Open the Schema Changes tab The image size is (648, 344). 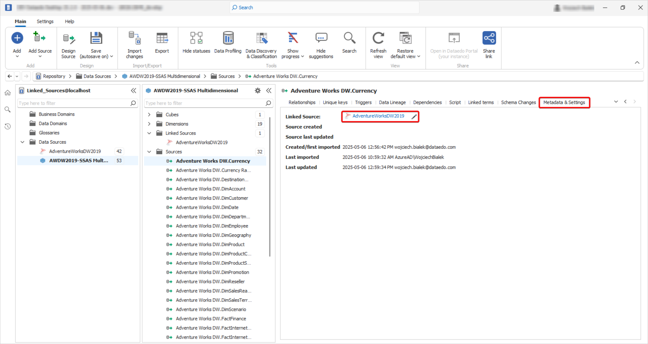click(519, 103)
